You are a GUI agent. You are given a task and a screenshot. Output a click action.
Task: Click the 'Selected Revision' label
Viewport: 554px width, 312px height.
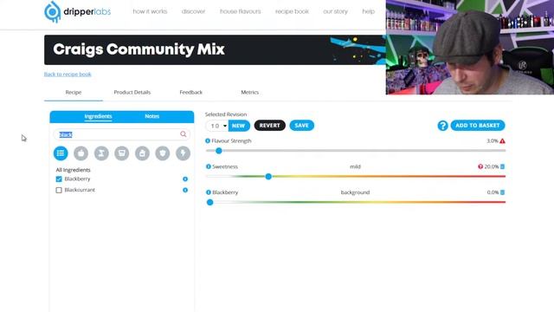(226, 114)
